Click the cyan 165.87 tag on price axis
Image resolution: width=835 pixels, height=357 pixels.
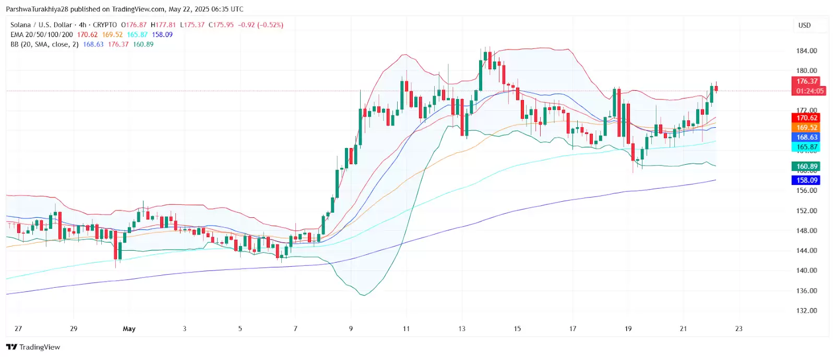(x=806, y=147)
